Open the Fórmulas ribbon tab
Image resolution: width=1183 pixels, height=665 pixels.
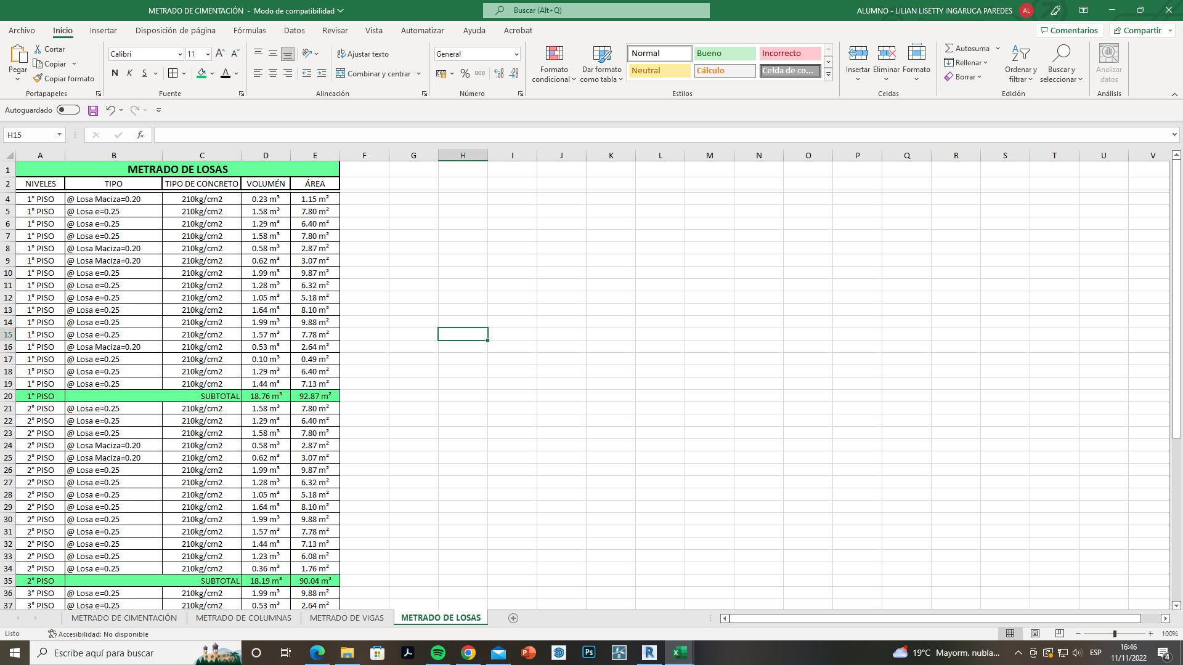click(x=250, y=30)
